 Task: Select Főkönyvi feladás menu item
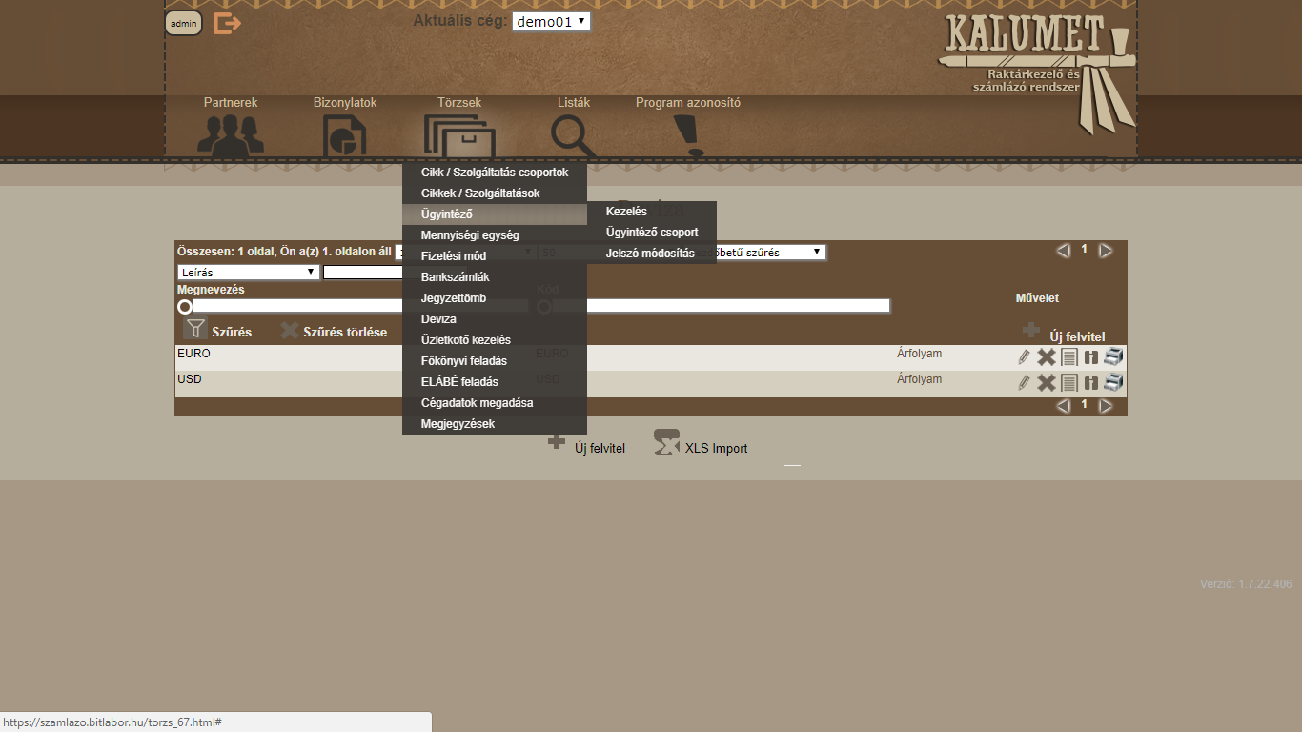coord(495,361)
